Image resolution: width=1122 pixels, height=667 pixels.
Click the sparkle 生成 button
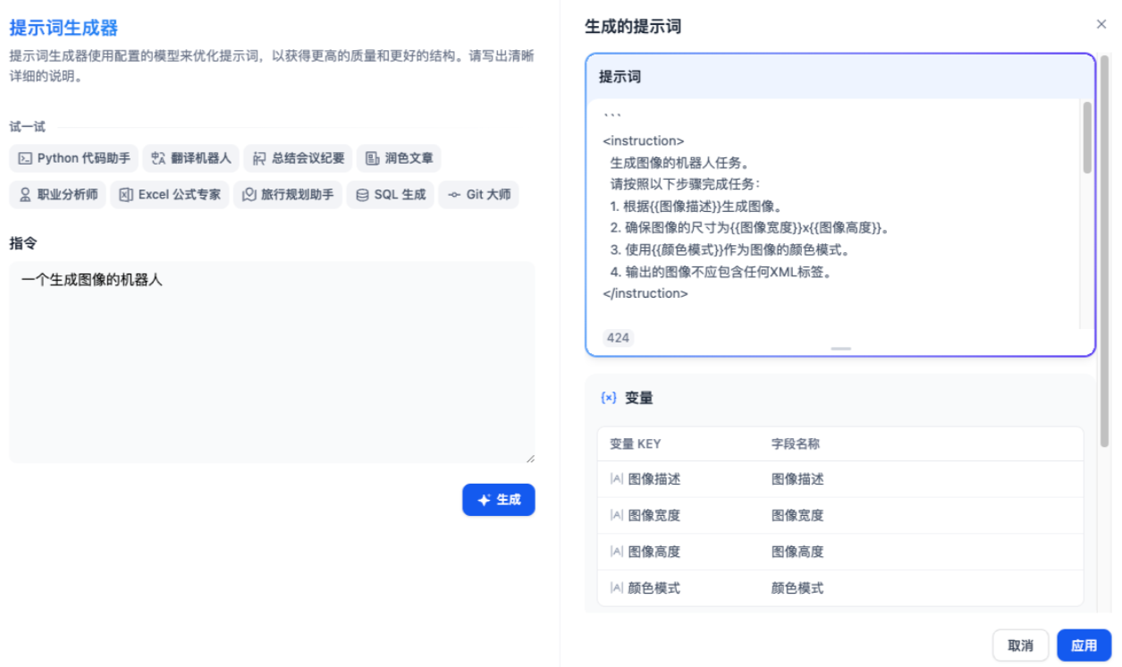(x=499, y=500)
